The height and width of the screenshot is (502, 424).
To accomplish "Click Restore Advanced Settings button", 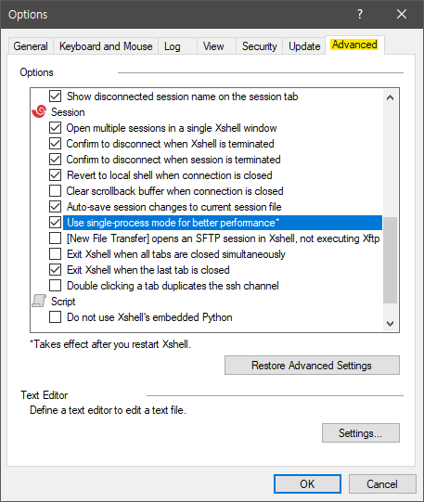I will pos(312,365).
